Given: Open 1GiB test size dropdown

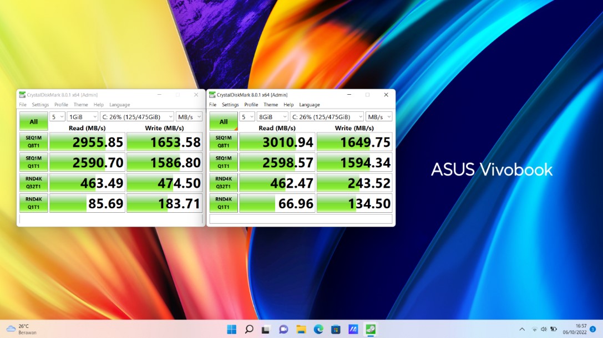Looking at the screenshot, I should tap(83, 117).
